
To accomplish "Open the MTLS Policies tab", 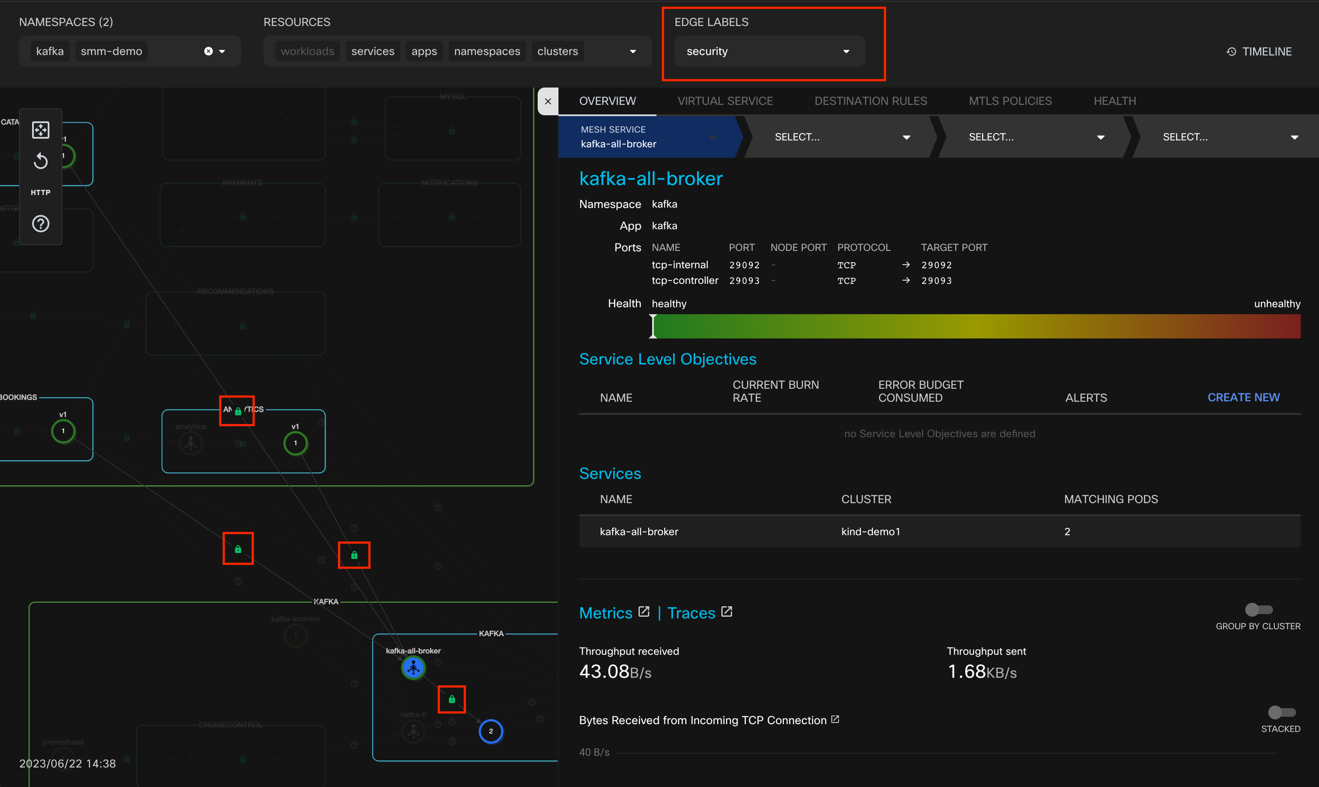I will pyautogui.click(x=1010, y=101).
